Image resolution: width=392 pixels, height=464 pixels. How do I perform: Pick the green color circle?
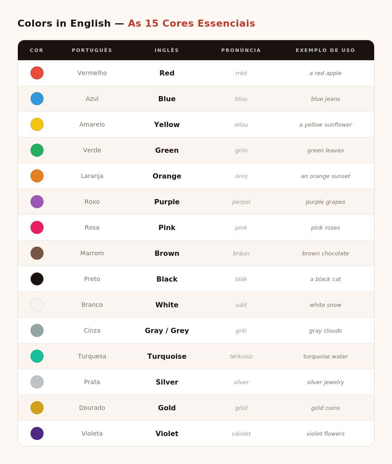[x=37, y=150]
